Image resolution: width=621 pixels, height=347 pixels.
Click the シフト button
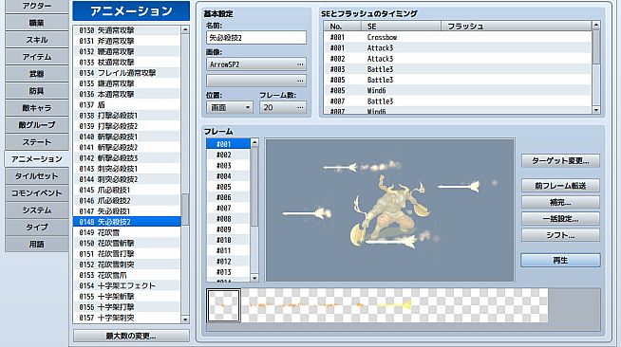coord(560,235)
